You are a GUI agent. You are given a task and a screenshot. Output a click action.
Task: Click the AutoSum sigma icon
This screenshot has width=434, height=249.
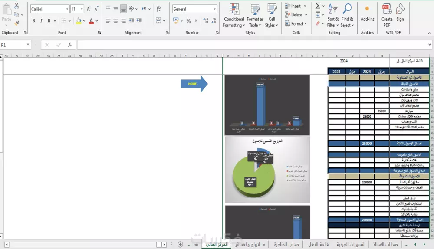point(318,6)
